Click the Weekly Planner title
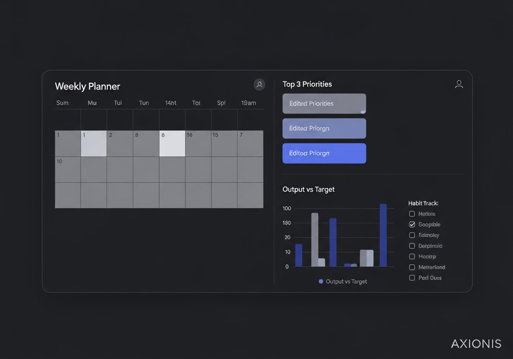The width and height of the screenshot is (513, 359). point(87,86)
